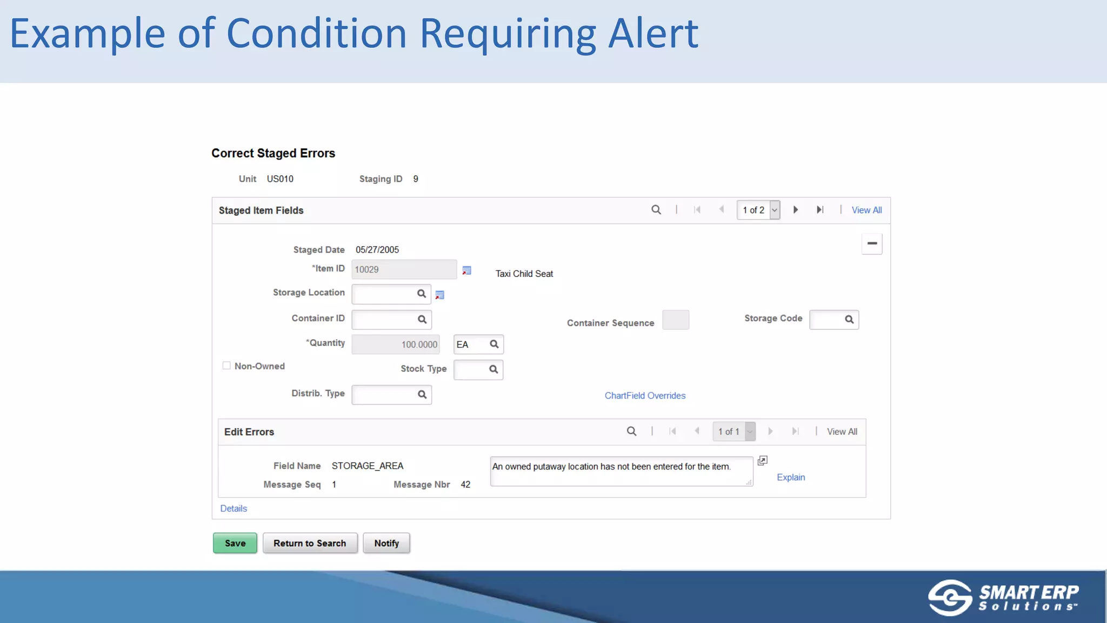Look up unit of measure EA magnifier

point(494,344)
